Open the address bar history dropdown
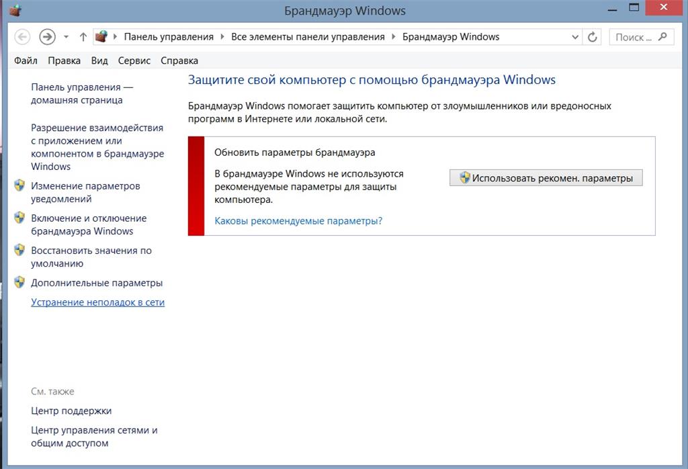 [x=575, y=38]
